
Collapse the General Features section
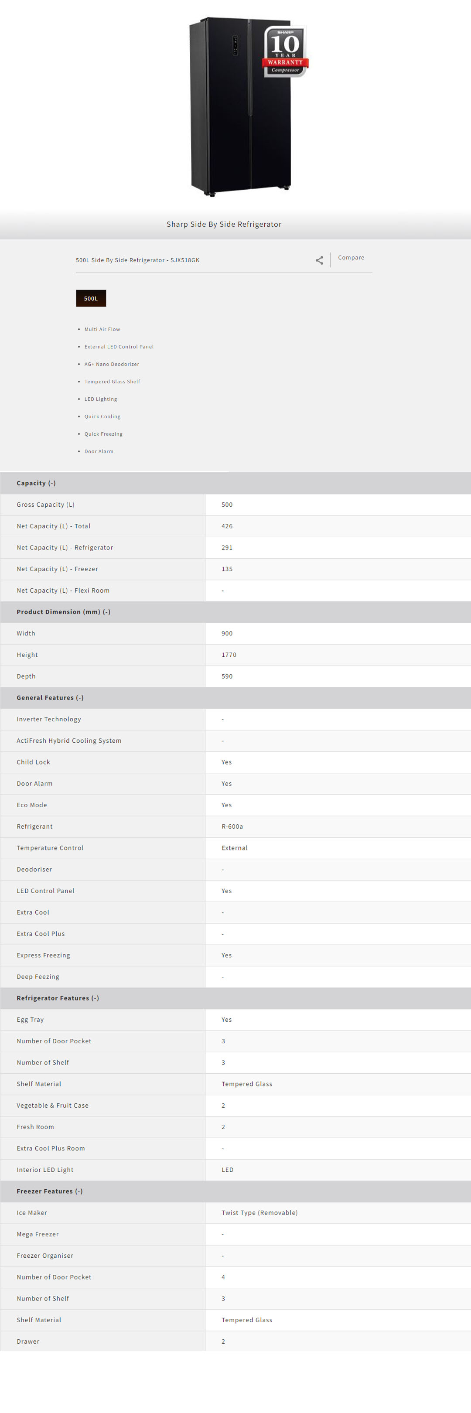point(51,698)
